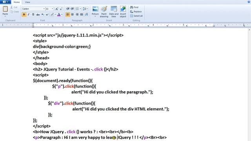Image resolution: width=251 pixels, height=141 pixels.
Task: Click the closing </script> line
Action: click(42, 126)
